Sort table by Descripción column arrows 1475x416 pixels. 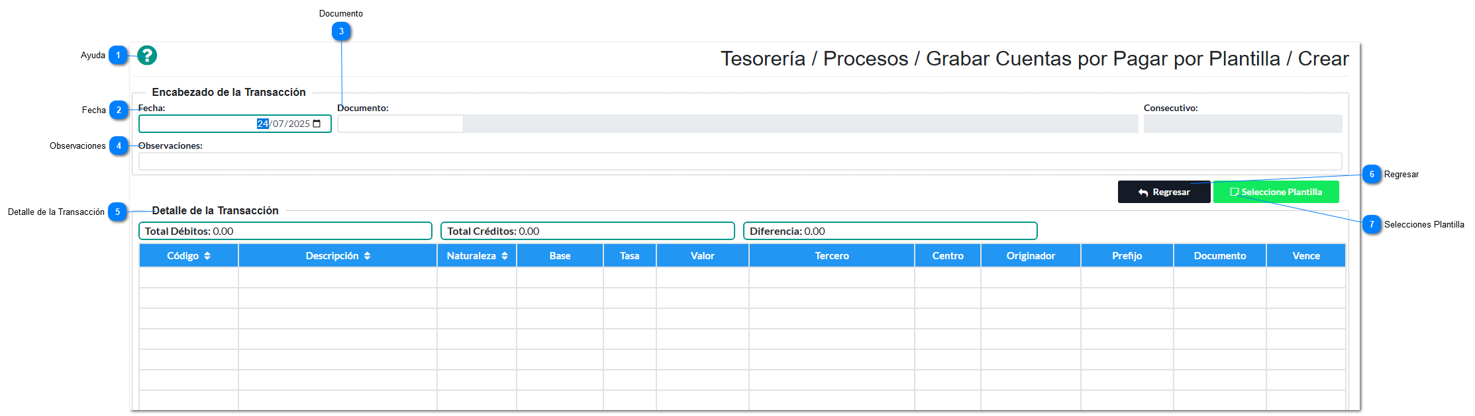pyautogui.click(x=367, y=256)
